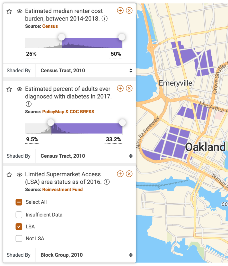This screenshot has width=228, height=266.
Task: Click the 9.5% diabetes slider handle
Action: (51, 123)
